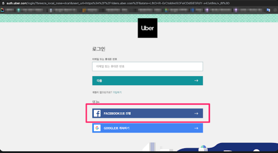Click the Google G logo icon

coord(97,128)
